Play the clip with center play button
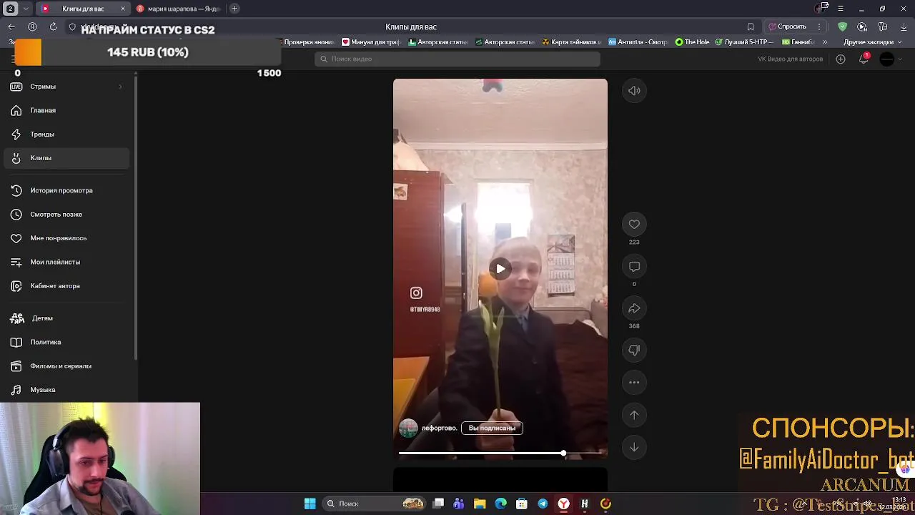915x515 pixels. [x=500, y=269]
